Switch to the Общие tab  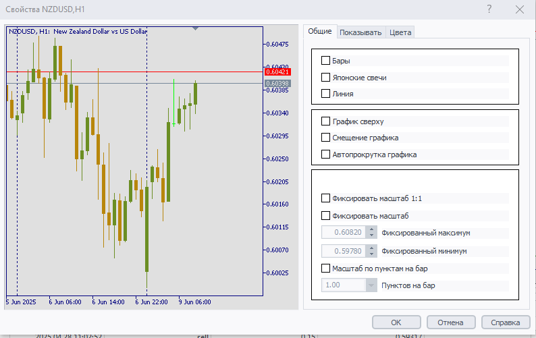click(x=319, y=31)
